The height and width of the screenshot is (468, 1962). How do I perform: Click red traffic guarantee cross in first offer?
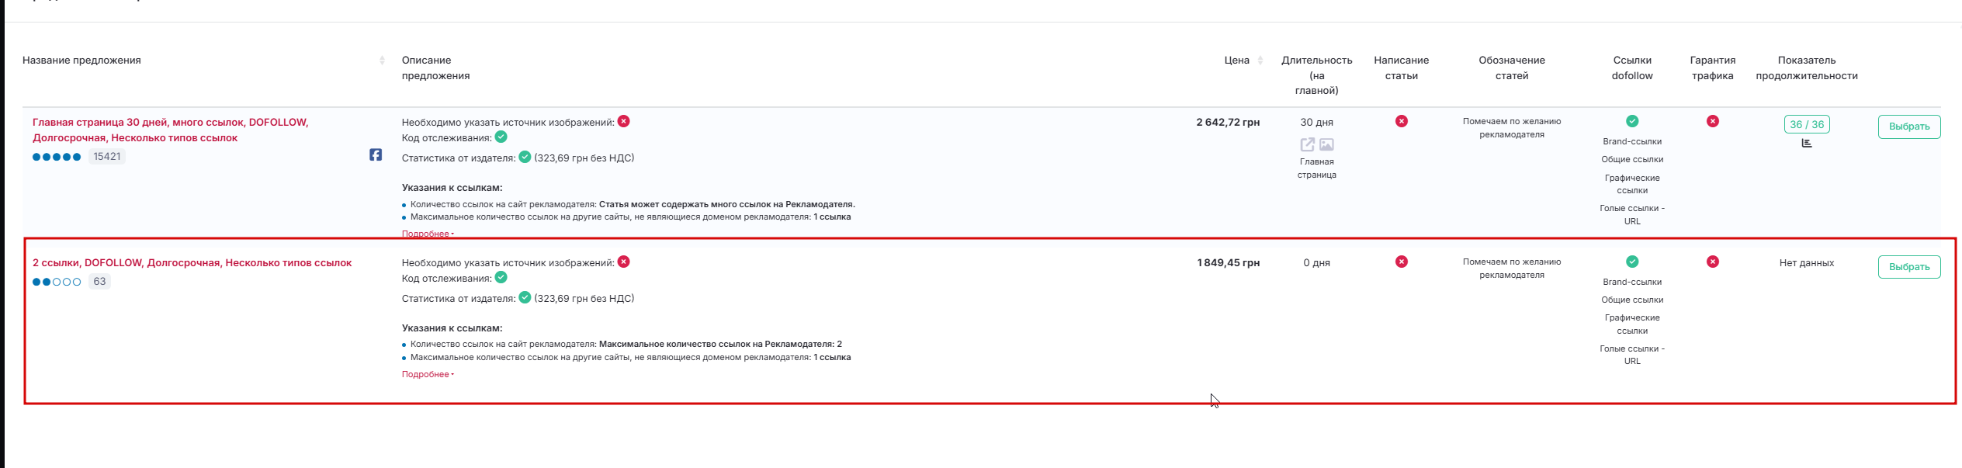1713,121
